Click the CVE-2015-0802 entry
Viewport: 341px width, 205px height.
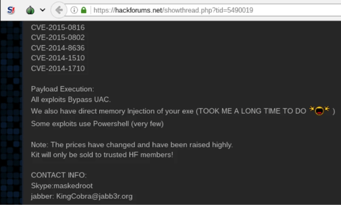click(57, 38)
